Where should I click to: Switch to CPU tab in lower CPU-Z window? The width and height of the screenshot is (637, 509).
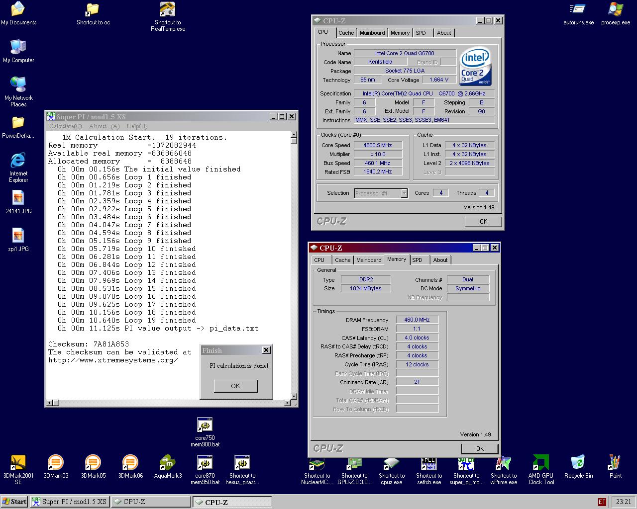(319, 260)
